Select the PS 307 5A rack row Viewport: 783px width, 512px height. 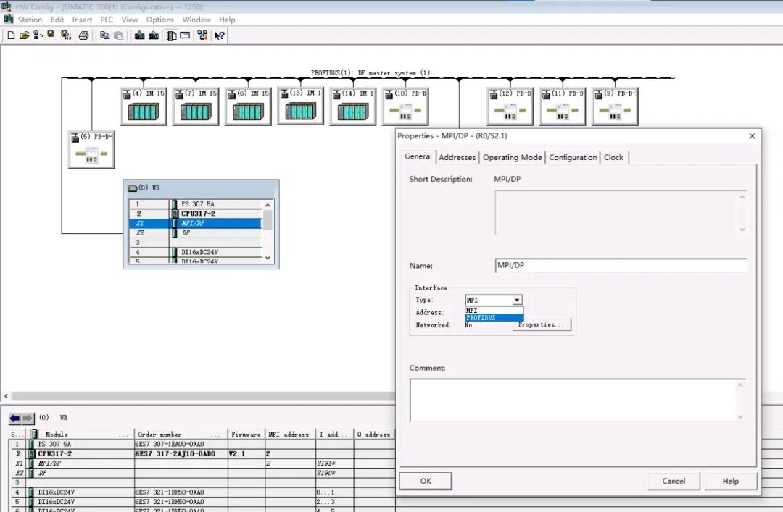click(x=196, y=204)
